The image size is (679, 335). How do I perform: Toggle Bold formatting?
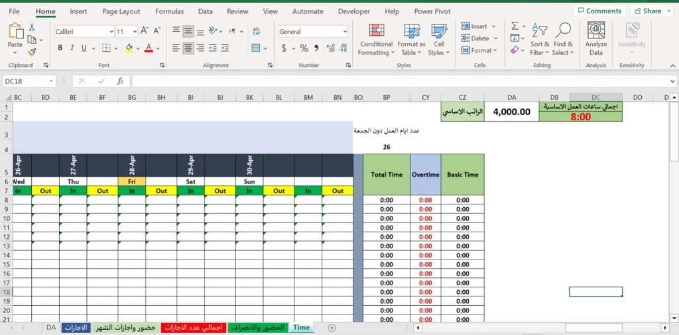(60, 48)
